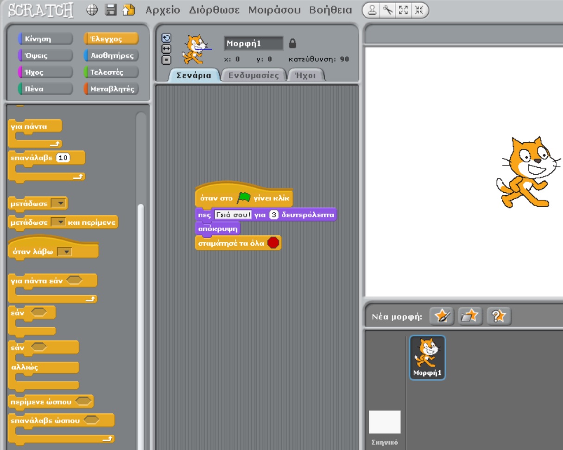Select the Ήχος block category
The width and height of the screenshot is (563, 450).
(45, 72)
